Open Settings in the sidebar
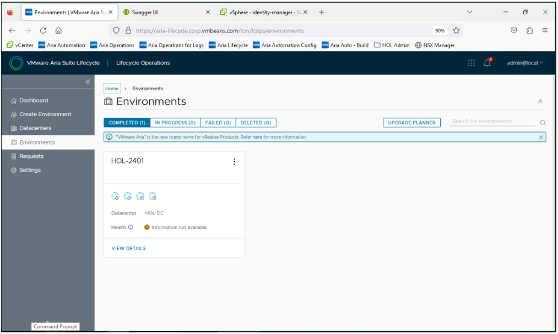 pyautogui.click(x=26, y=170)
